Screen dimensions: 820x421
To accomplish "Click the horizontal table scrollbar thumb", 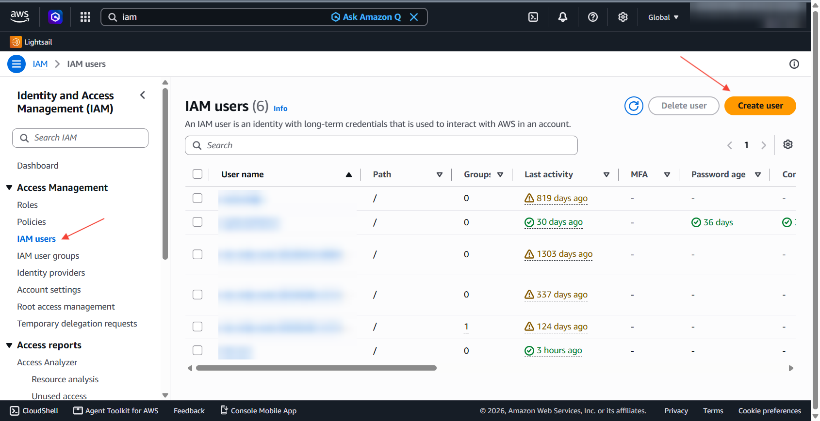I will [x=316, y=368].
